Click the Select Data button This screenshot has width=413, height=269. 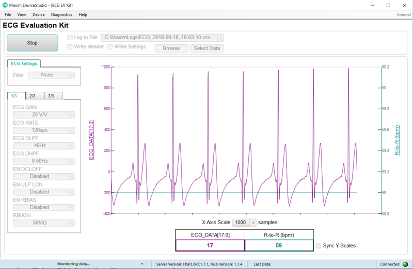[x=207, y=48]
